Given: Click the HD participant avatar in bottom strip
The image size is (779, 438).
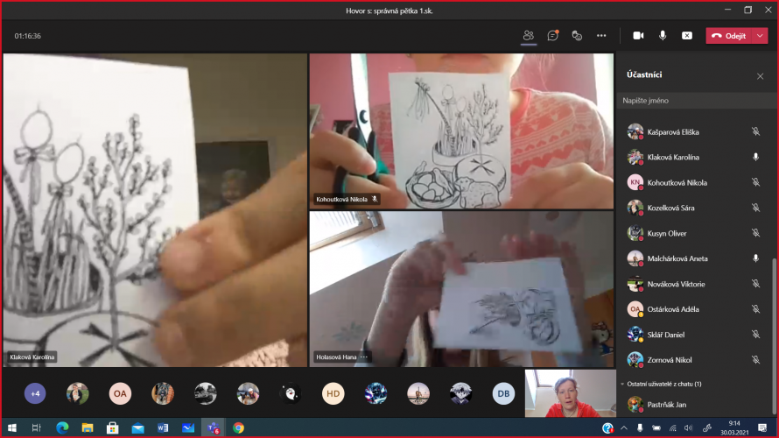Looking at the screenshot, I should click(x=333, y=393).
